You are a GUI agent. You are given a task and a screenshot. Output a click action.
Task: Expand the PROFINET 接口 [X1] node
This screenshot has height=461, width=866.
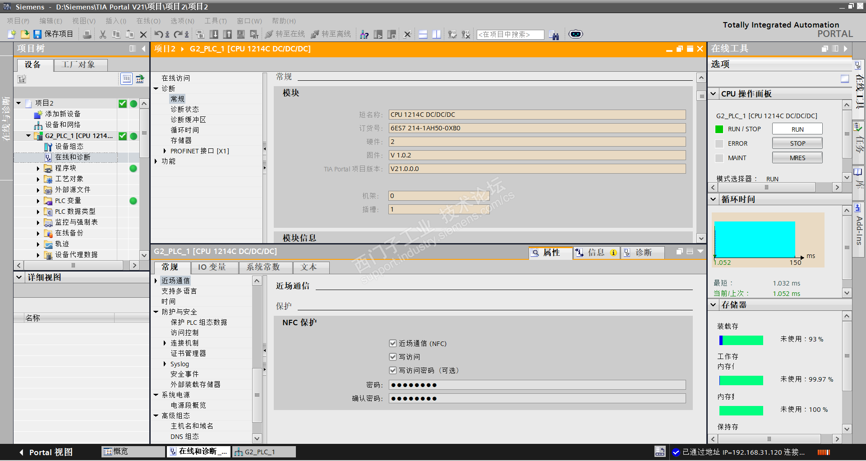click(165, 151)
